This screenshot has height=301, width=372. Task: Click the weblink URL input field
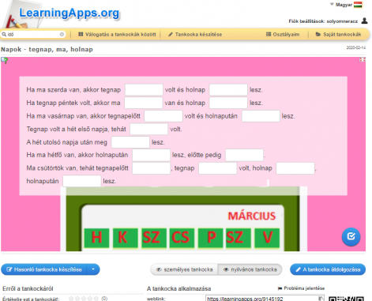(265, 299)
